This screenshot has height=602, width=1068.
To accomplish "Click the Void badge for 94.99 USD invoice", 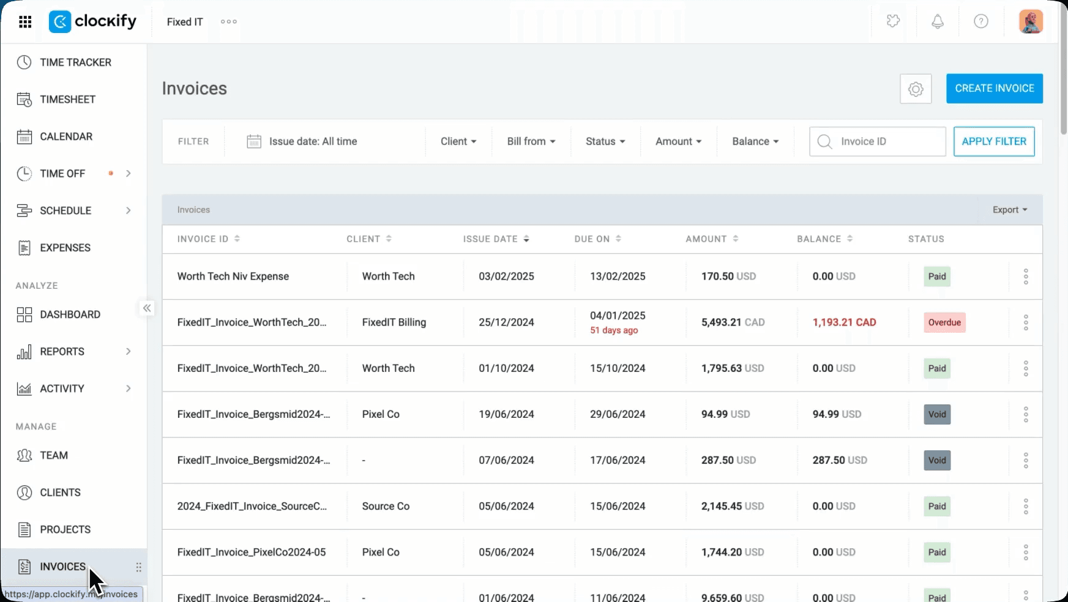I will [937, 414].
